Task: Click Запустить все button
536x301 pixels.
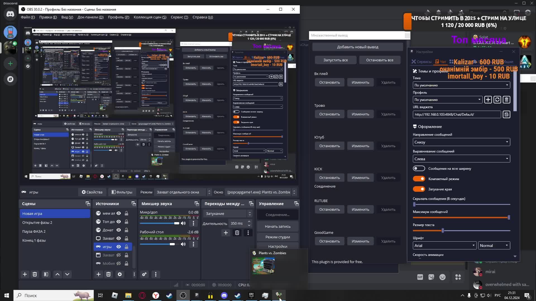Action: click(x=336, y=60)
